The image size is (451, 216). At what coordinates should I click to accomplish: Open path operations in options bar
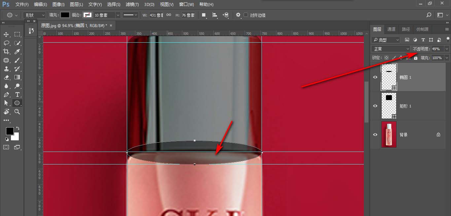click(x=204, y=15)
